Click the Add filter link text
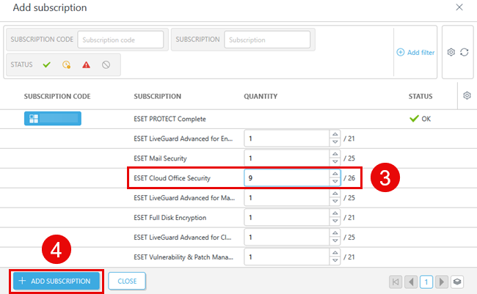This screenshot has height=294, width=477. click(x=421, y=52)
